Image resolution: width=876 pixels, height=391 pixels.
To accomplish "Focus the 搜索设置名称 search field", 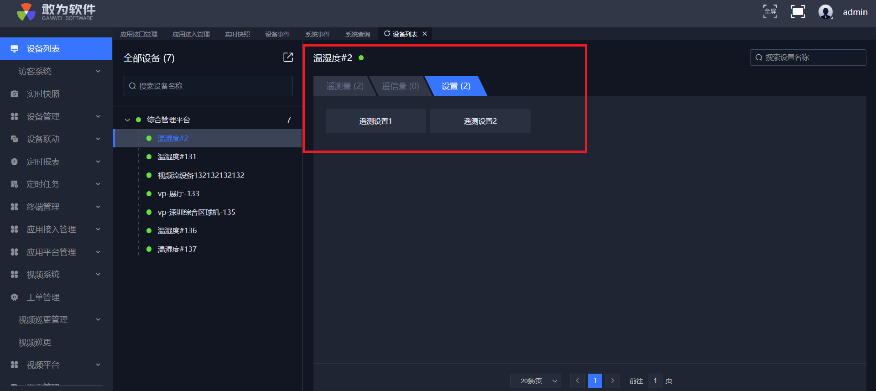I will [808, 57].
